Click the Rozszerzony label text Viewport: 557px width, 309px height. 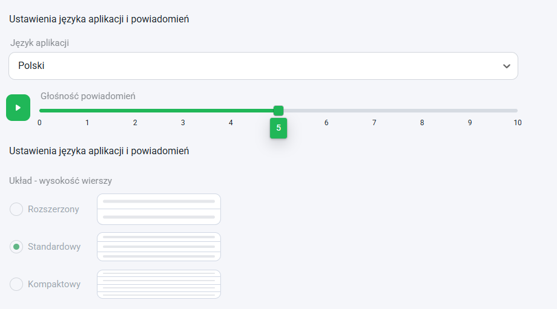pyautogui.click(x=54, y=209)
